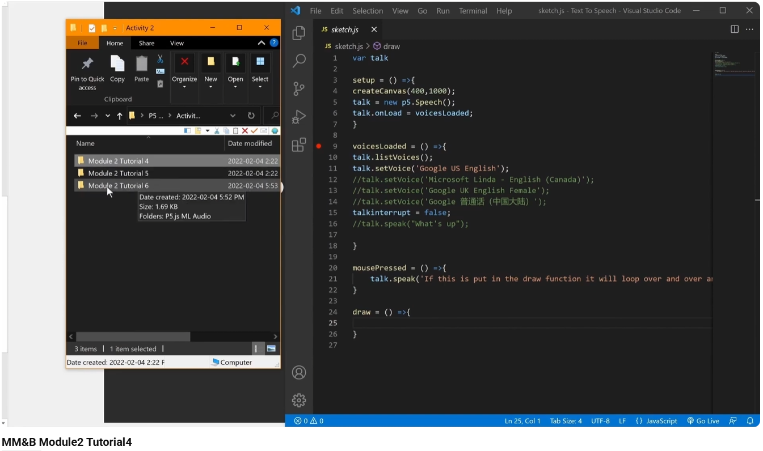
Task: Open the Terminal menu in VS Code
Action: pyautogui.click(x=473, y=10)
